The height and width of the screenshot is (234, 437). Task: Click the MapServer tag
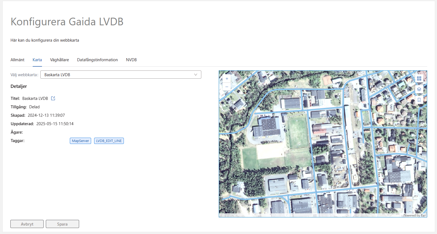80,141
